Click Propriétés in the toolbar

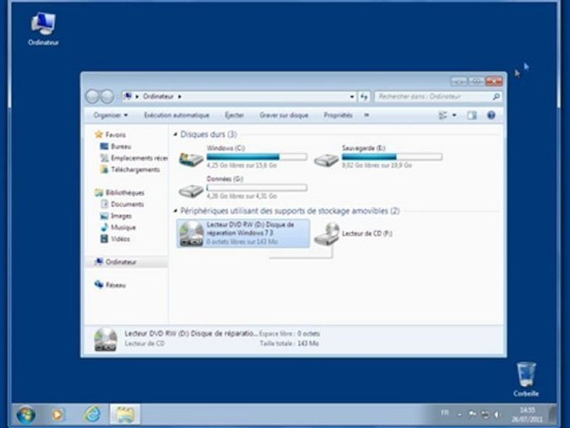(338, 115)
